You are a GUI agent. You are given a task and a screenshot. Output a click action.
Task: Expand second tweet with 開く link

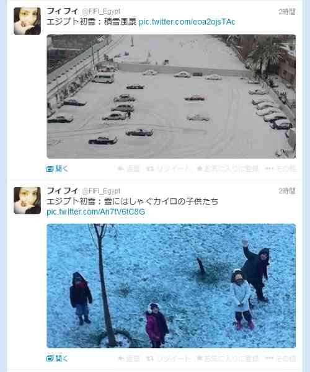(x=57, y=358)
